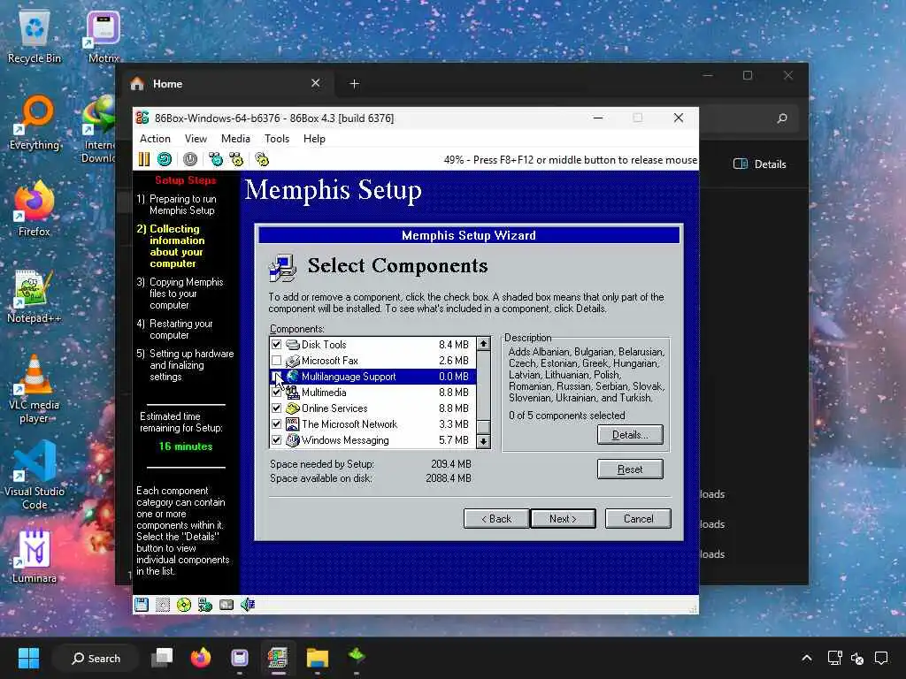906x679 pixels.
Task: Select Luminara desktop shortcut
Action: [35, 557]
